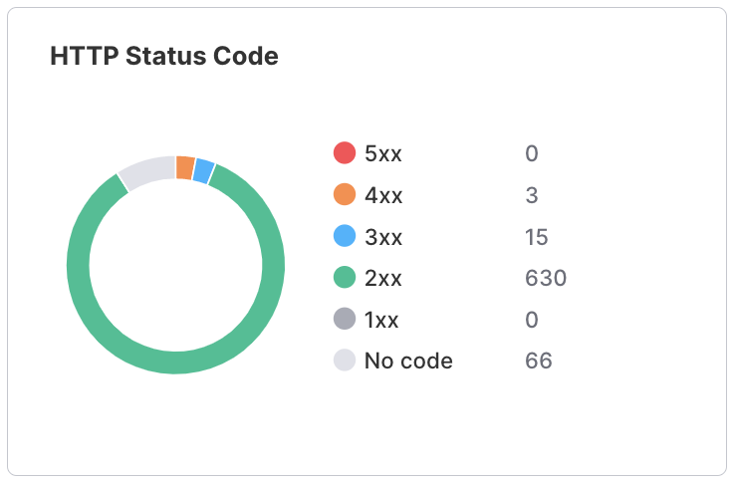Select the 5xx legend label

383,153
